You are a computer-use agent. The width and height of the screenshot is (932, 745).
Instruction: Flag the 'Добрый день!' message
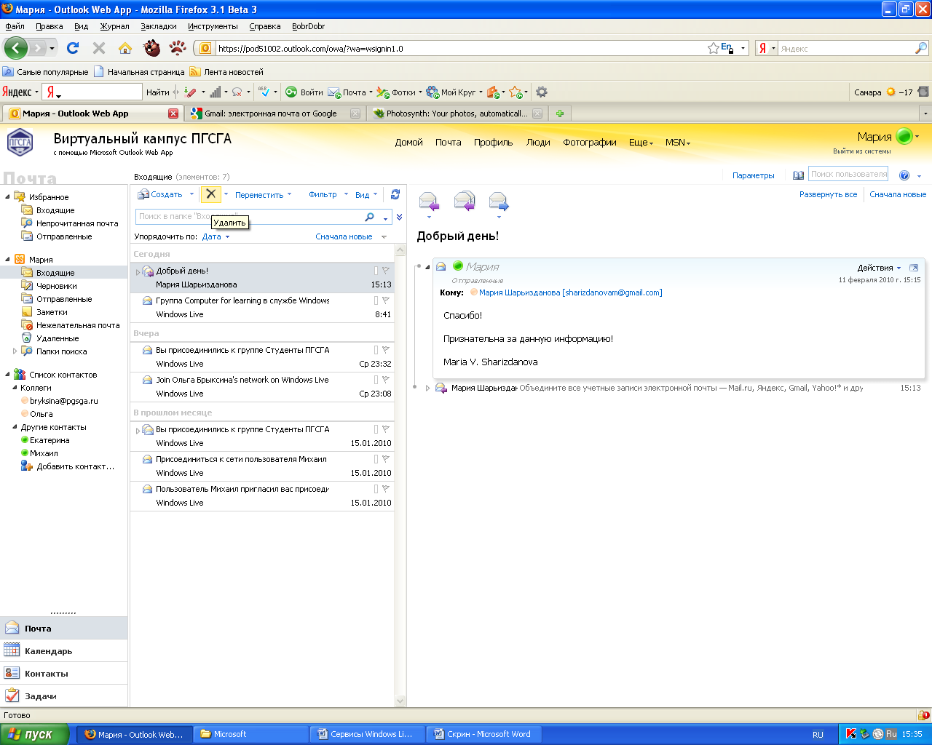[386, 271]
